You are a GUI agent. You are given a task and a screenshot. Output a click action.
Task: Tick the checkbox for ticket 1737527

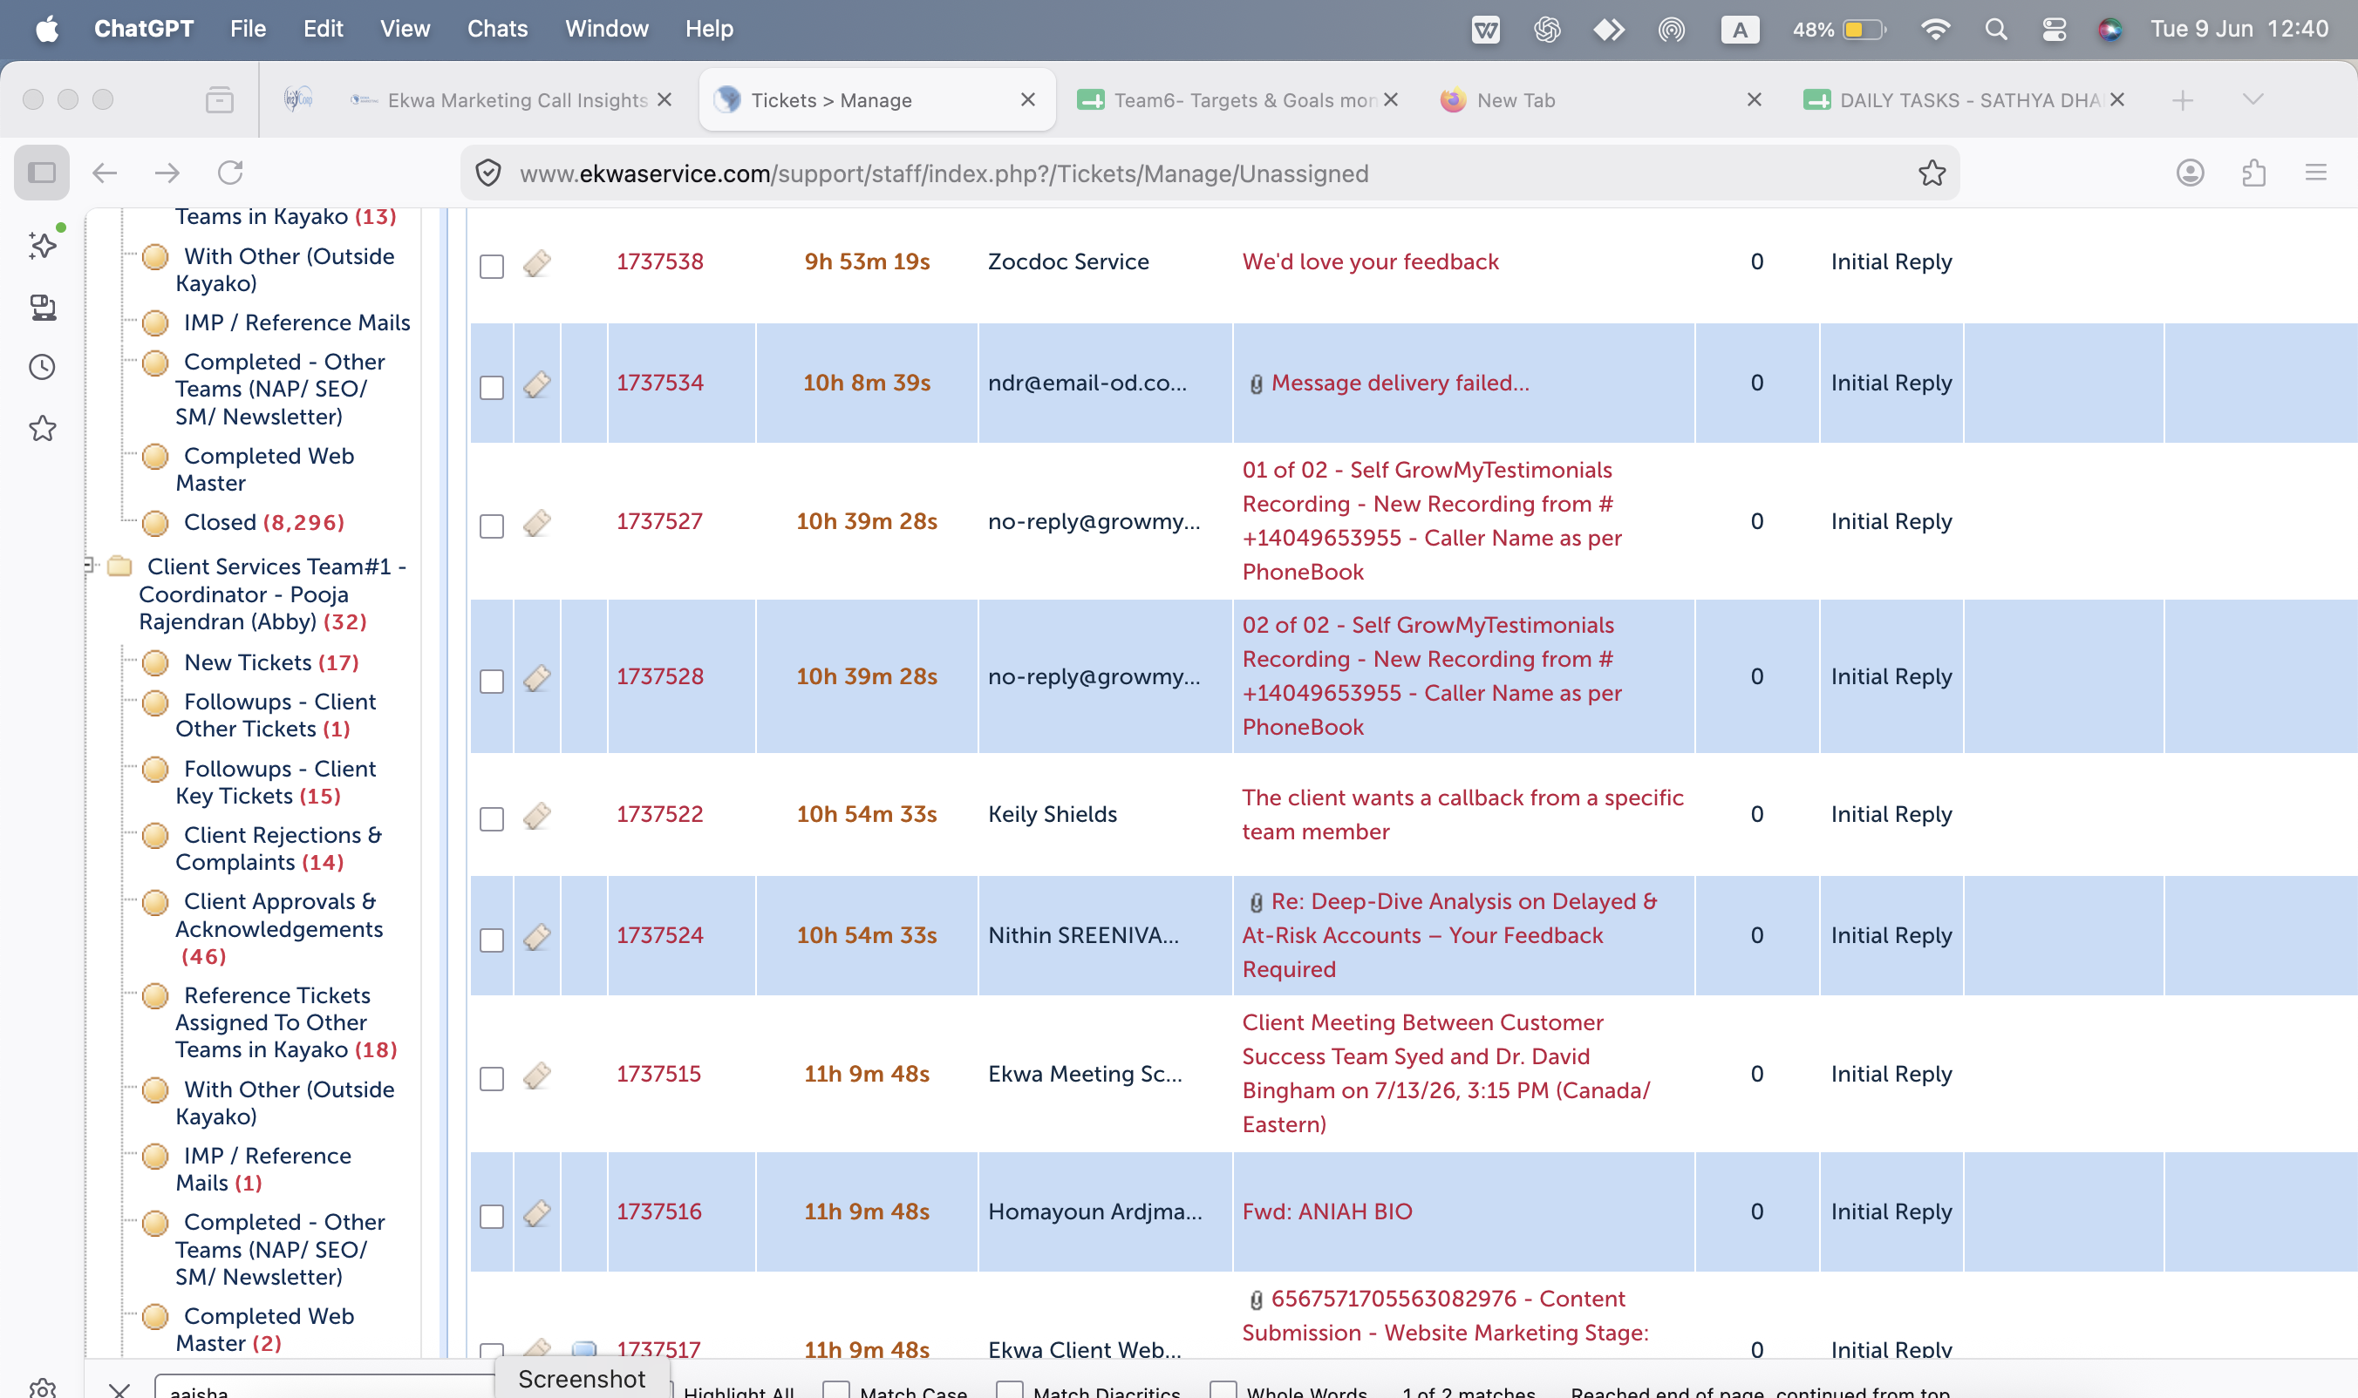coord(492,526)
